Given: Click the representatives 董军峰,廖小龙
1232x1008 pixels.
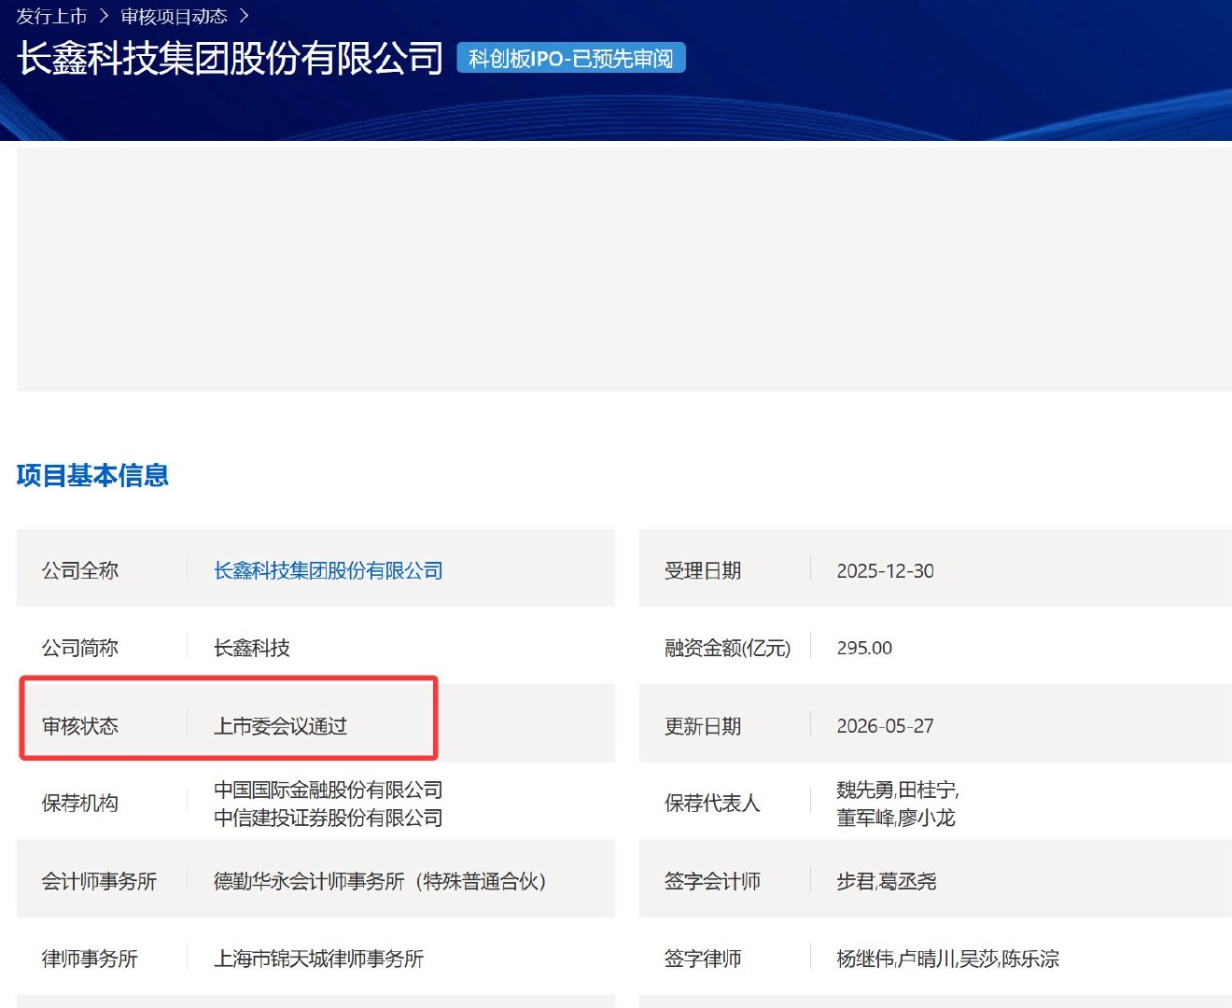Looking at the screenshot, I should (x=896, y=818).
